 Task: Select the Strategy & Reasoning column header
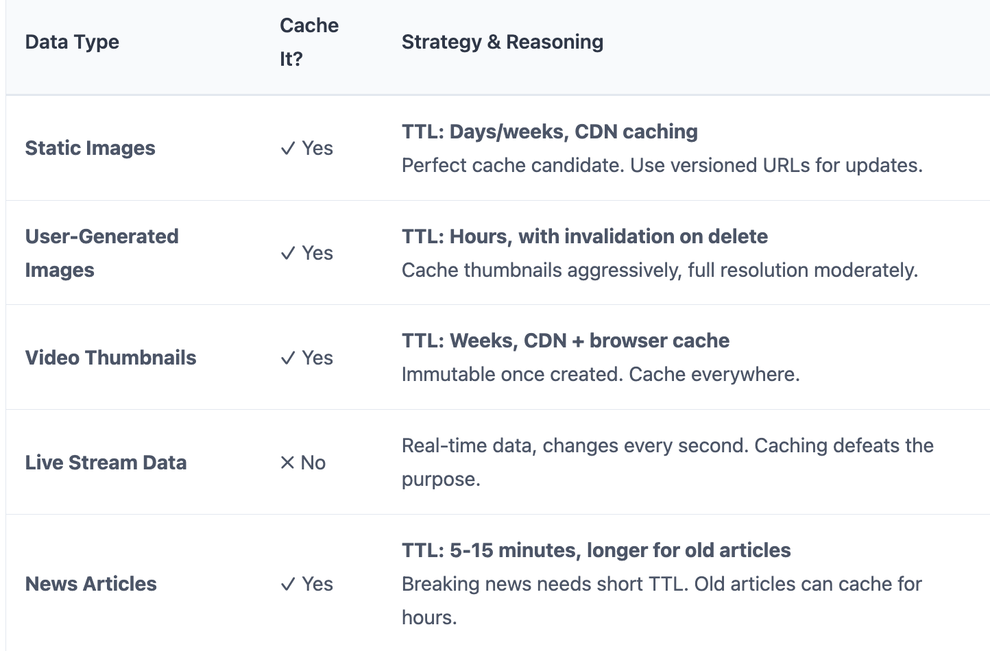point(503,42)
